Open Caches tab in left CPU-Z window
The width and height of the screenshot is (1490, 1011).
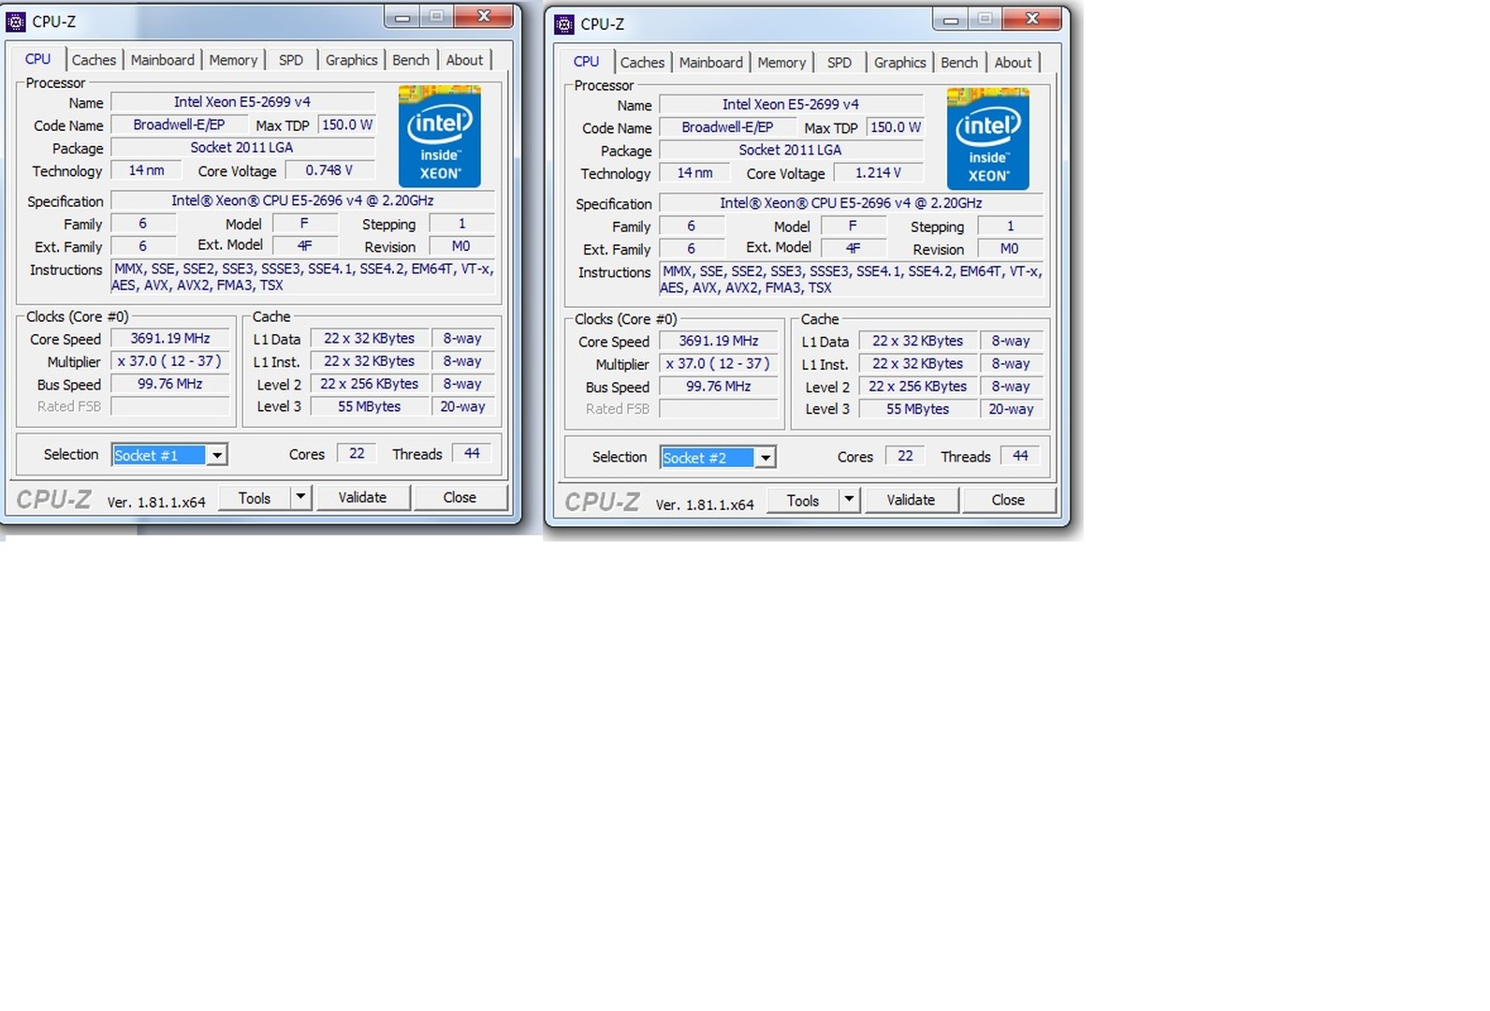click(94, 60)
